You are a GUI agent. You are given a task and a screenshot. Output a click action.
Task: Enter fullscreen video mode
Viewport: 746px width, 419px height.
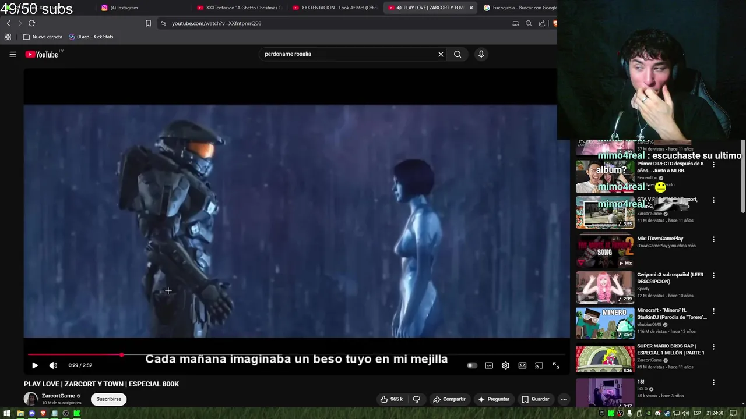point(556,365)
